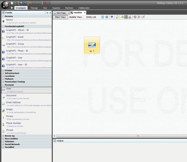
Task: Choose the circular node layout icon
Action: pyautogui.click(x=135, y=17)
